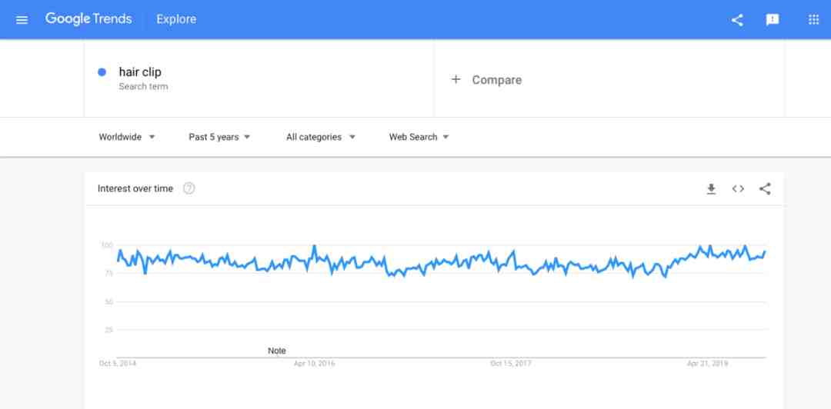Screen dimensions: 831x409
Task: Click the Apr 10, 2016 axis label
Action: [x=314, y=364]
